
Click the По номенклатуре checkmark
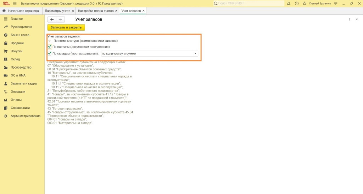pos(50,41)
